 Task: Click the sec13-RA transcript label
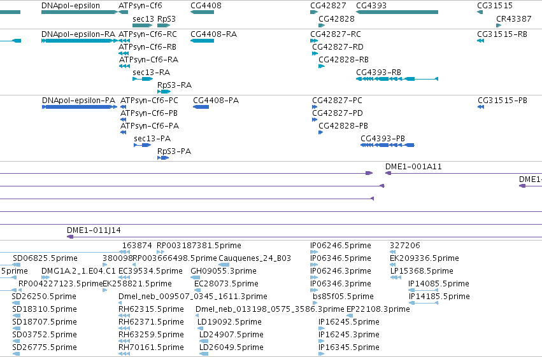152,73
